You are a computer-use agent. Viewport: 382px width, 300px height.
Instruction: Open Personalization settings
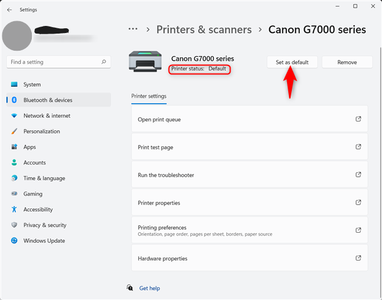point(59,131)
